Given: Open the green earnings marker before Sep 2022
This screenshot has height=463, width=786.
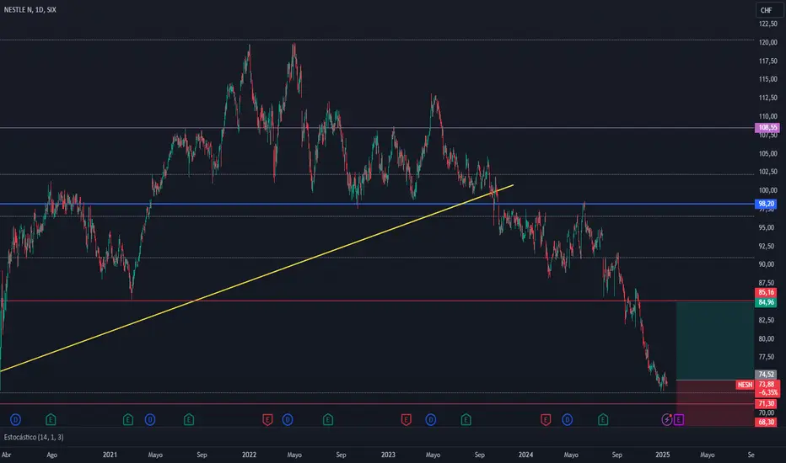Looking at the screenshot, I should coord(327,419).
